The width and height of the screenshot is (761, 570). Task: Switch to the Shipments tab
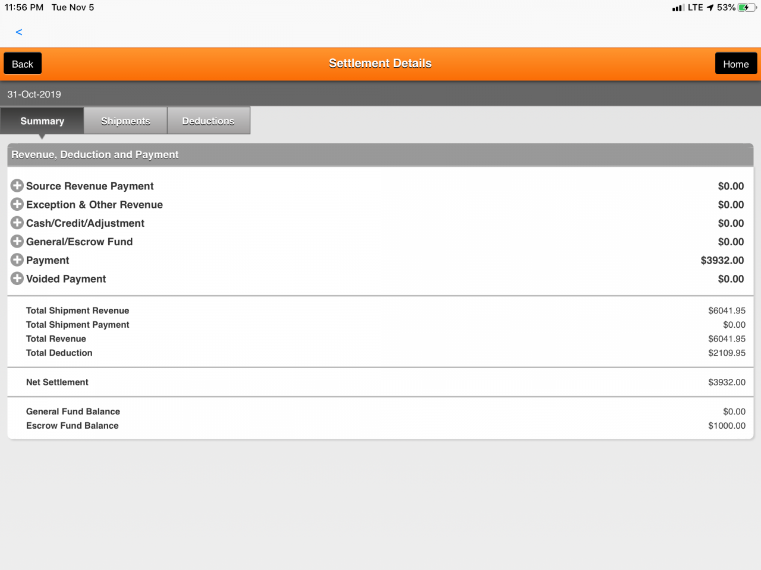click(125, 121)
